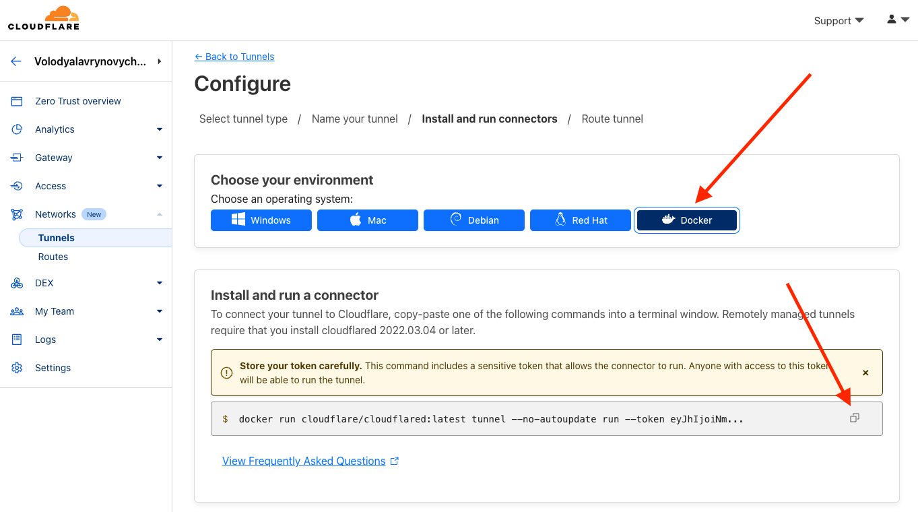Click the docker command text box
This screenshot has height=512, width=918.
[x=492, y=419]
